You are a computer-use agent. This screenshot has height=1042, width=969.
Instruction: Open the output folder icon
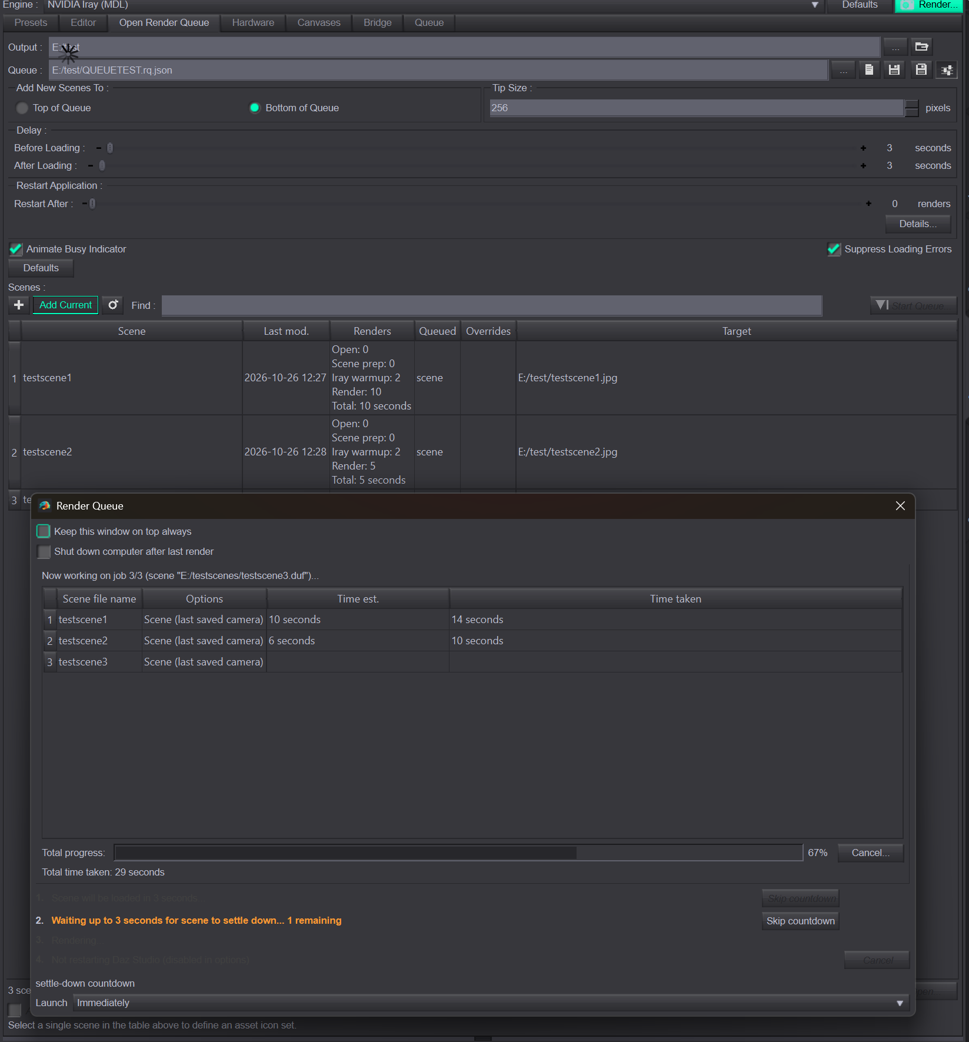[921, 46]
